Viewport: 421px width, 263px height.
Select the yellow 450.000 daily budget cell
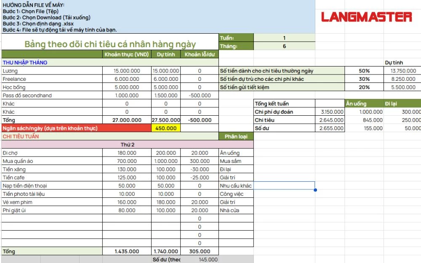166,128
